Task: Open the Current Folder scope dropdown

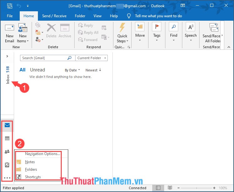Action: [91, 58]
